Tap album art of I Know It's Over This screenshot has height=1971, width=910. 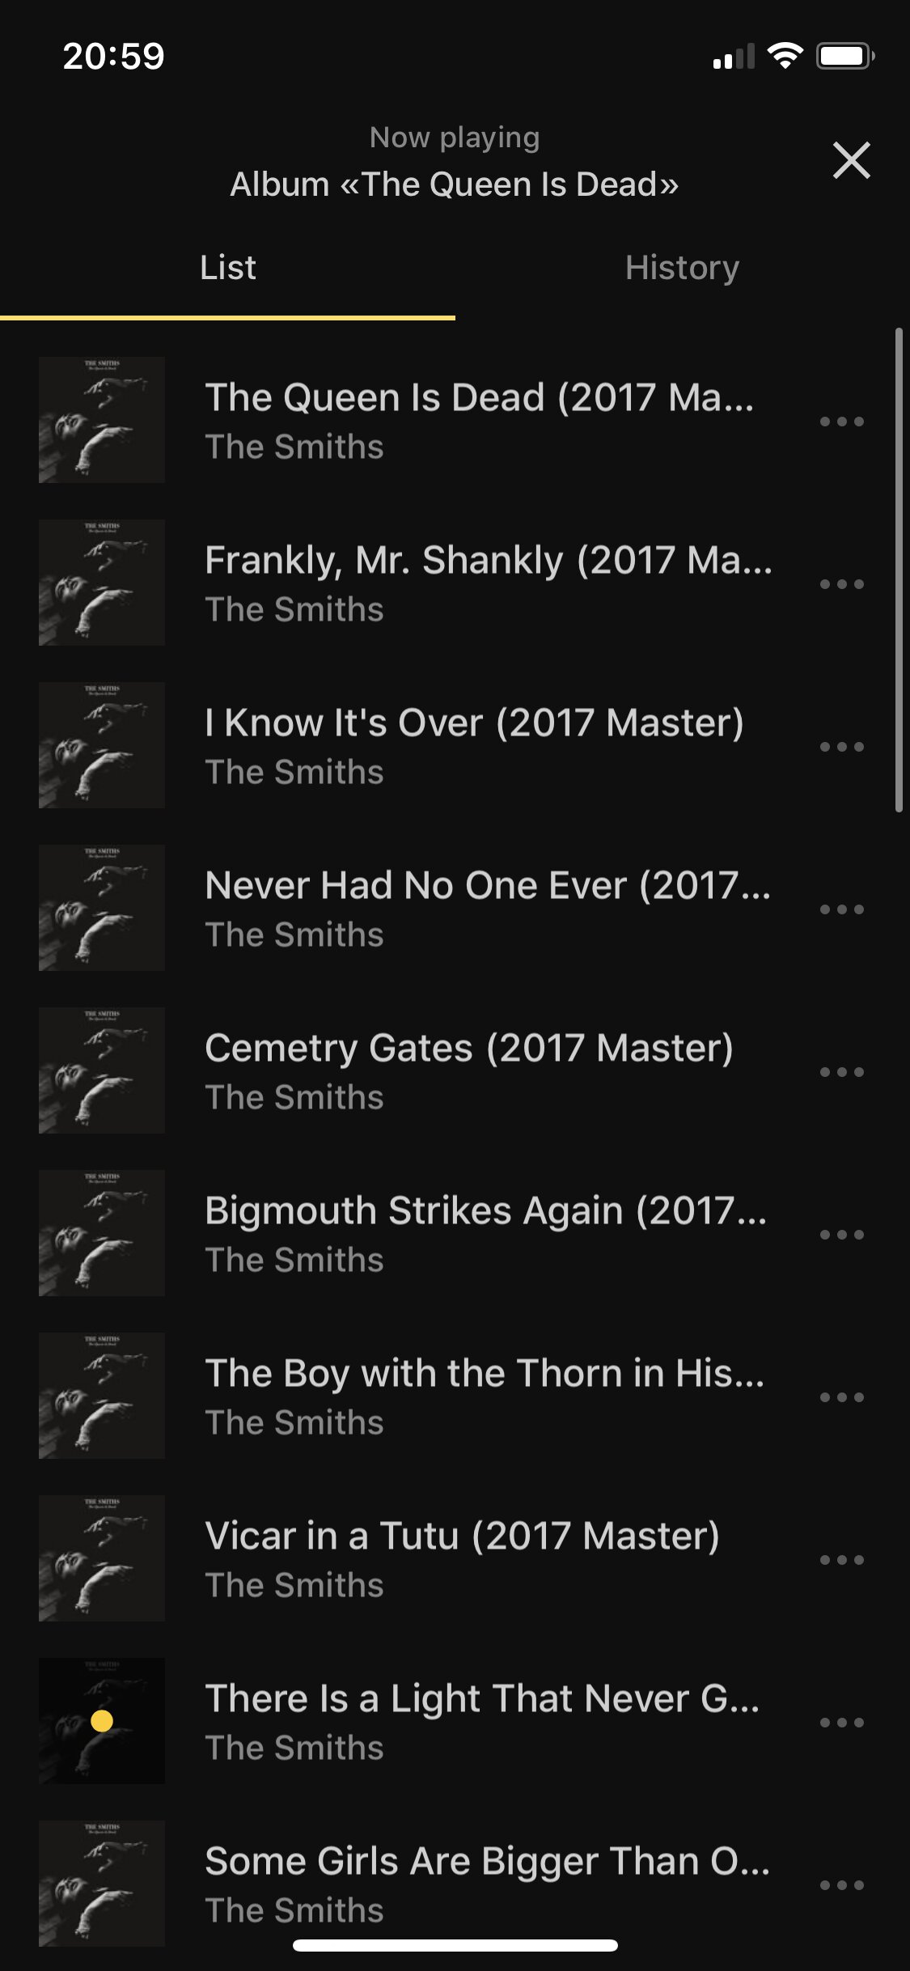(x=102, y=745)
